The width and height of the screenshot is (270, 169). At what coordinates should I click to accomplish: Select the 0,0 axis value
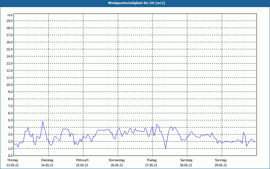click(x=10, y=156)
